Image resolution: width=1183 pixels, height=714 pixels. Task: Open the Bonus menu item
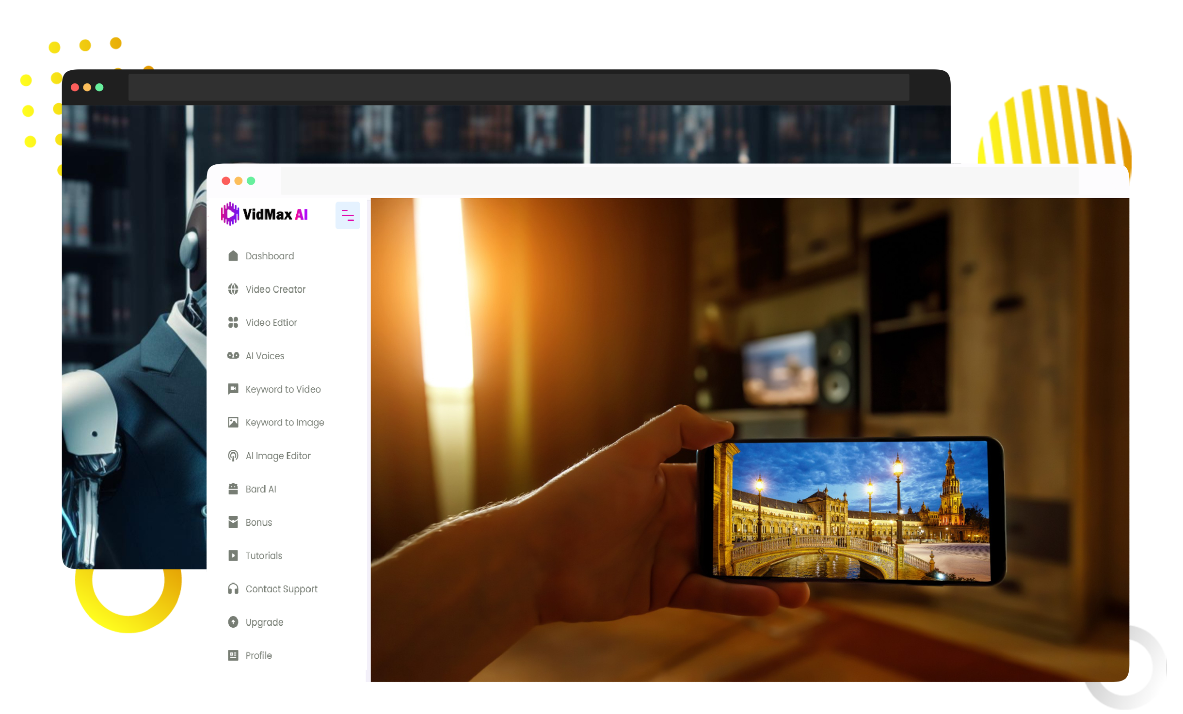[x=258, y=523]
